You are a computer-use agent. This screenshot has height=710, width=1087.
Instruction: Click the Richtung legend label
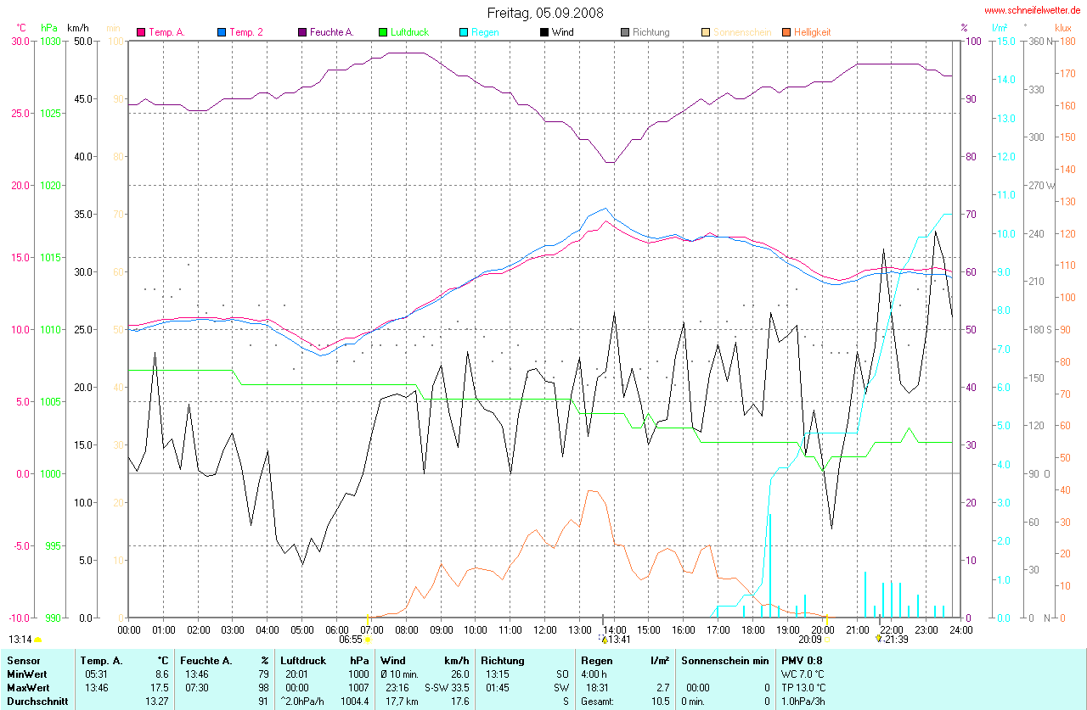pyautogui.click(x=651, y=32)
